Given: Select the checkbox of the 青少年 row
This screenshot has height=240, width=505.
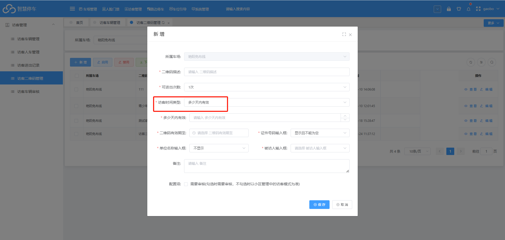Looking at the screenshot, I should click(x=76, y=106).
